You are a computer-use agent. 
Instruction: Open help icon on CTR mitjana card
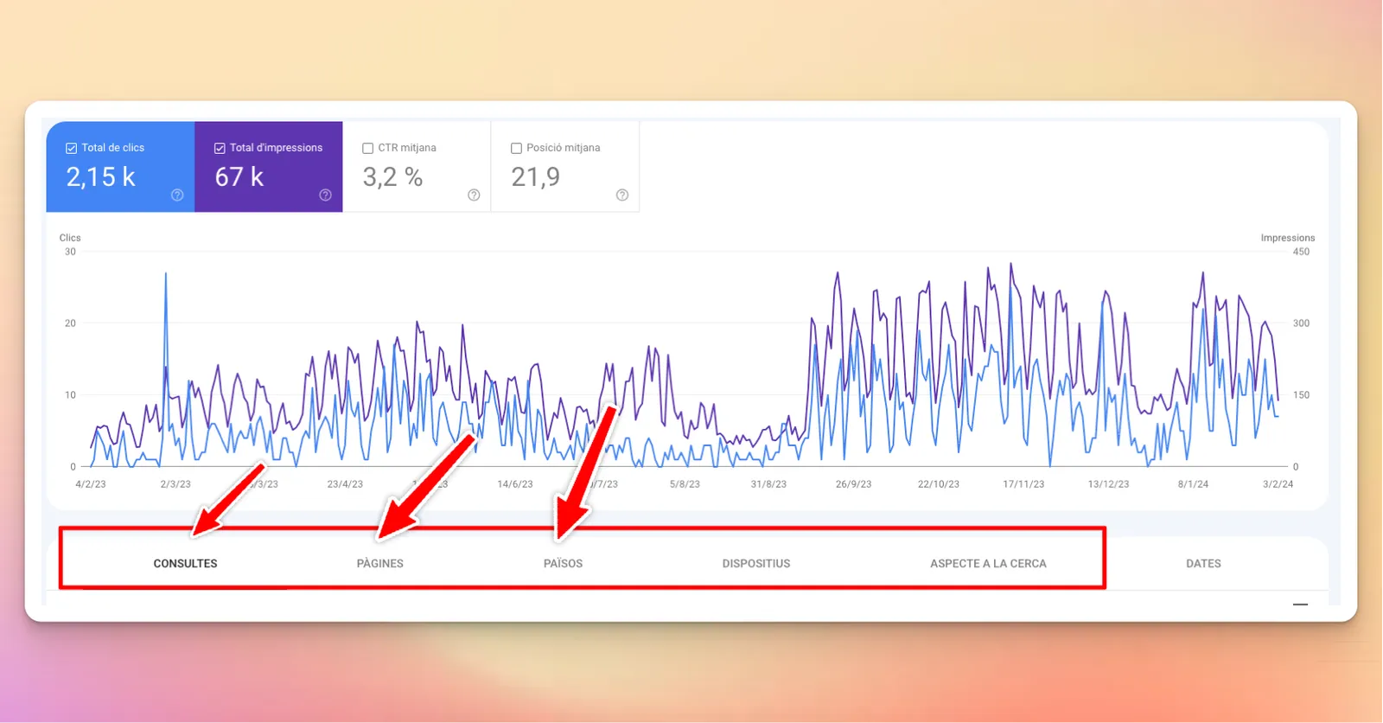[x=474, y=195]
